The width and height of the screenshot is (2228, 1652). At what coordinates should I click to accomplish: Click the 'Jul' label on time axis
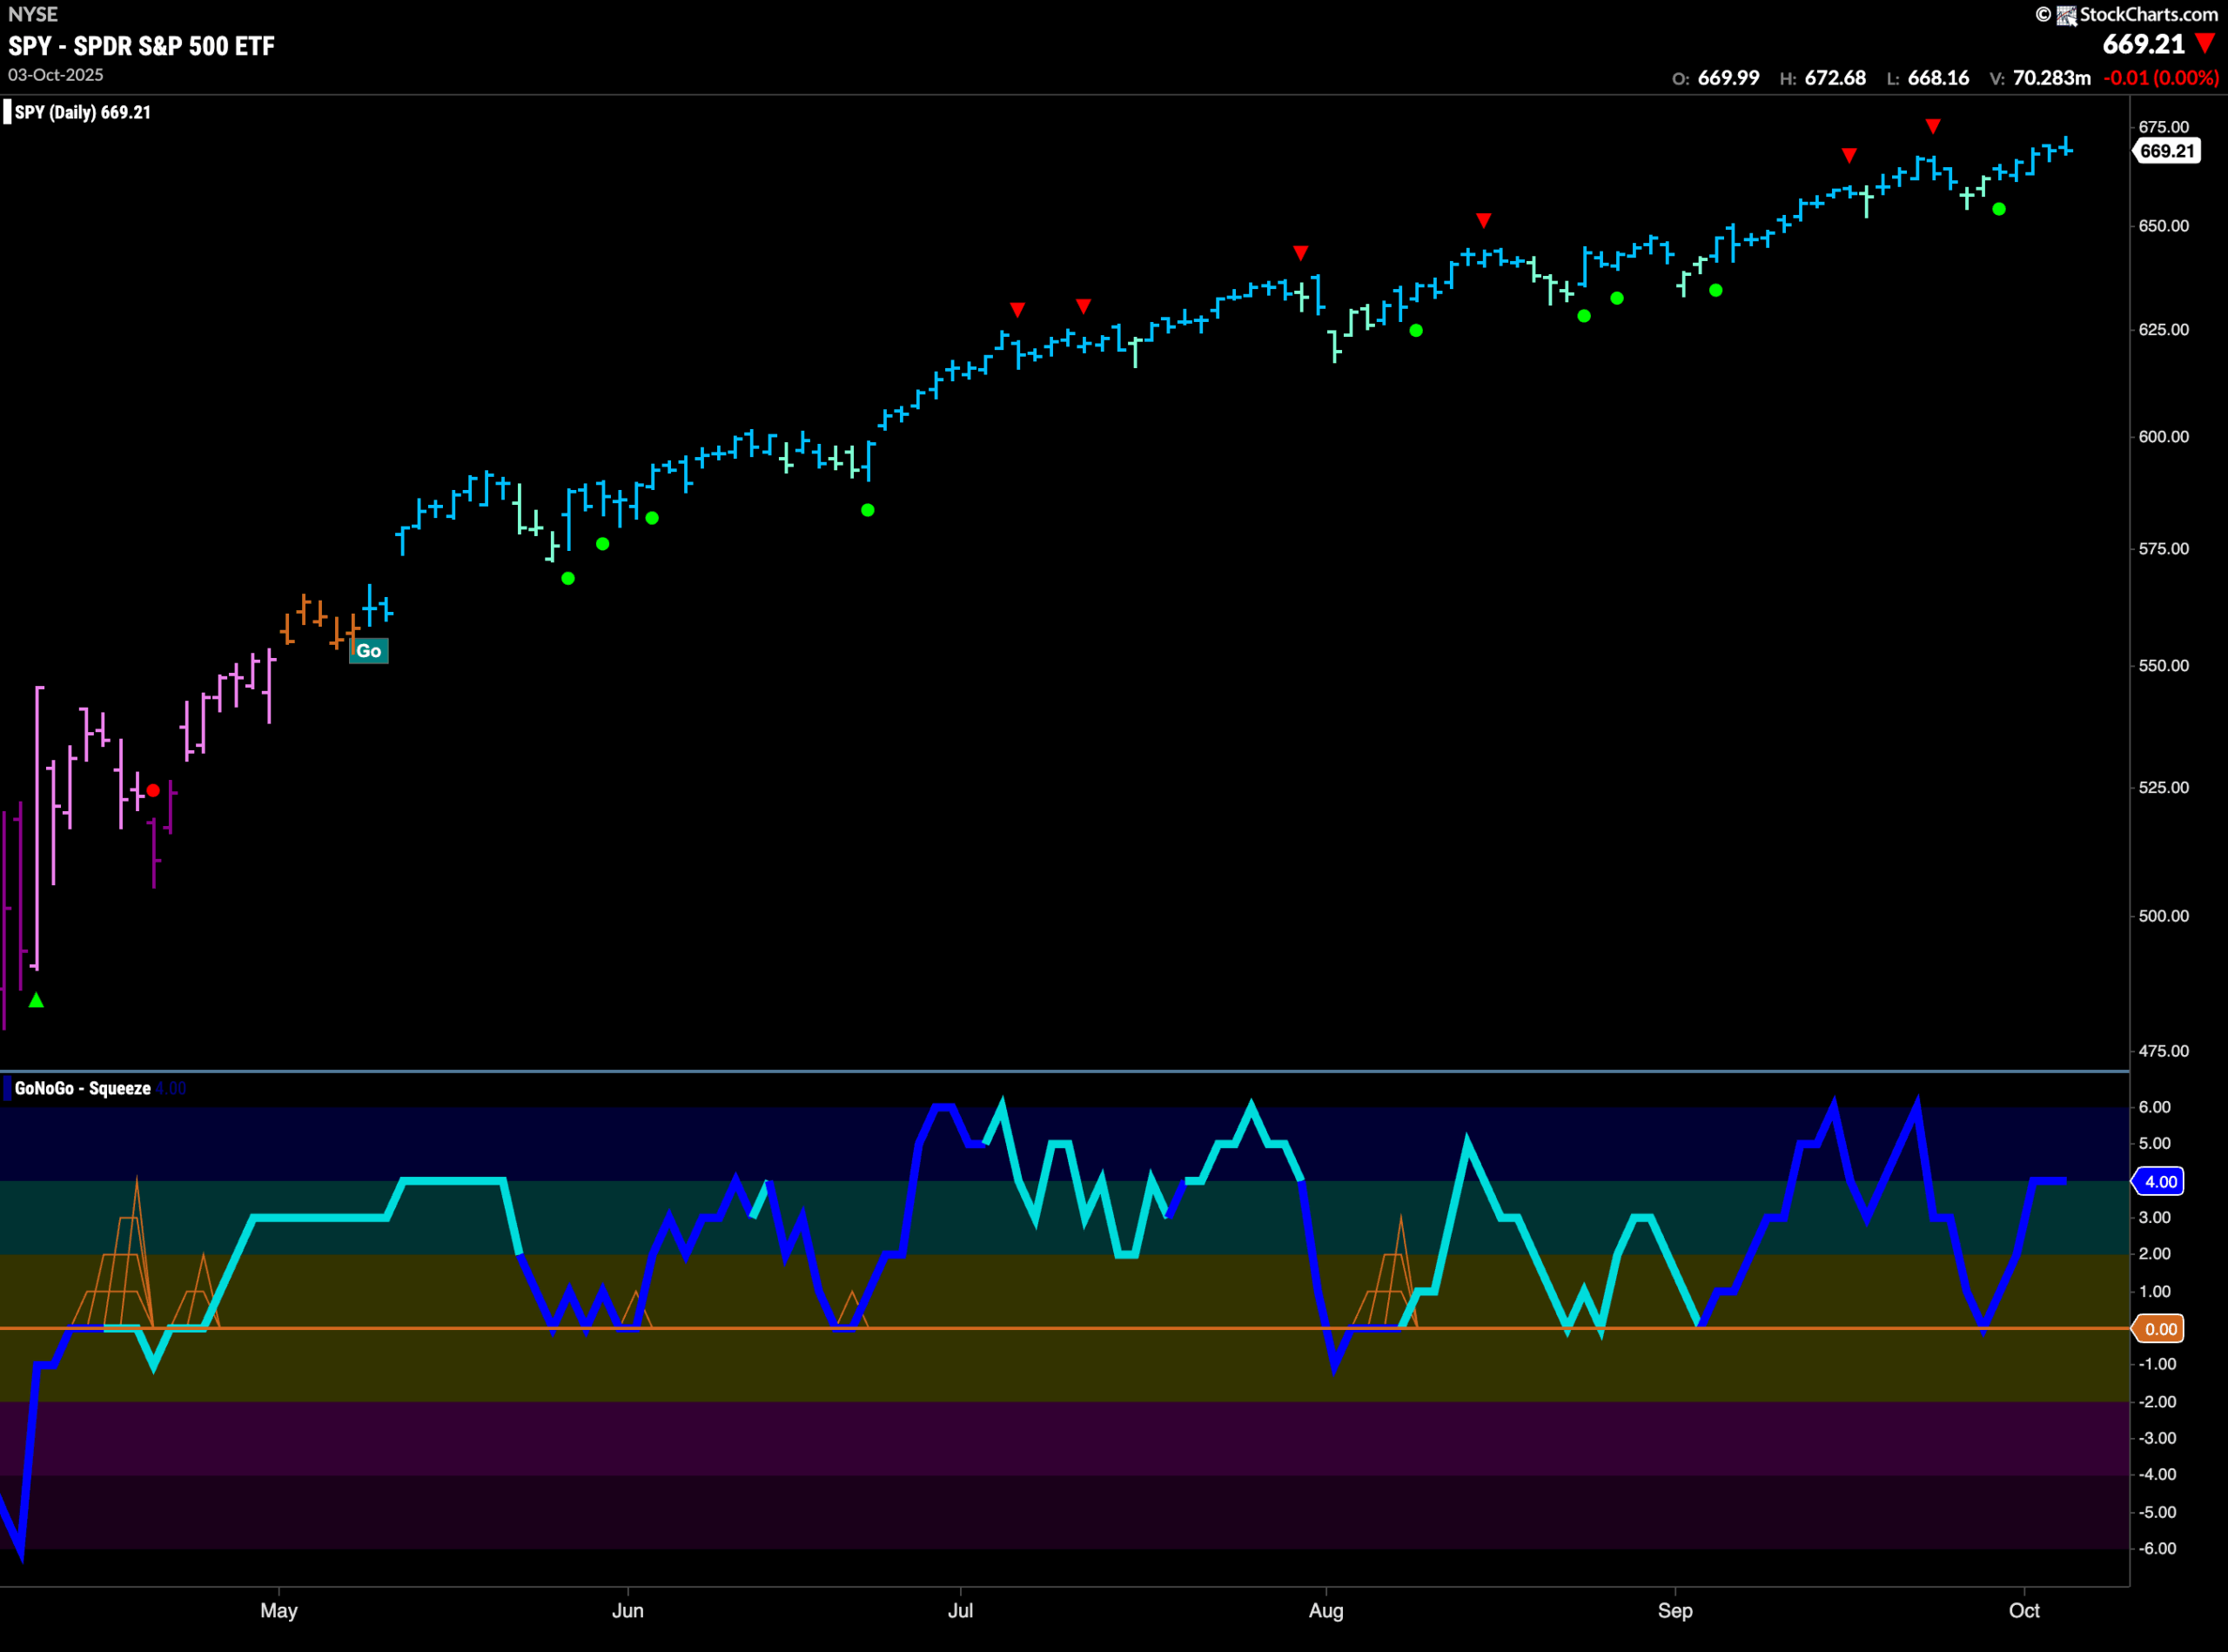pyautogui.click(x=960, y=1610)
